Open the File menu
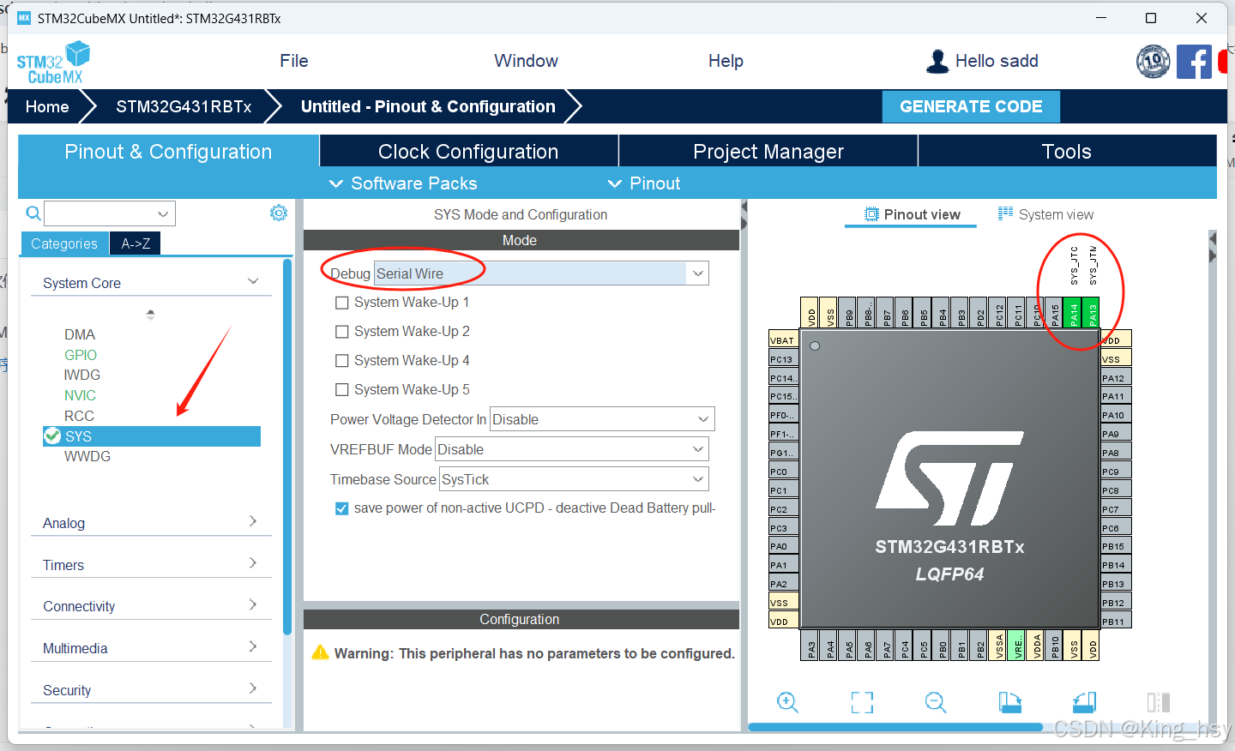Image resolution: width=1235 pixels, height=751 pixels. (294, 61)
